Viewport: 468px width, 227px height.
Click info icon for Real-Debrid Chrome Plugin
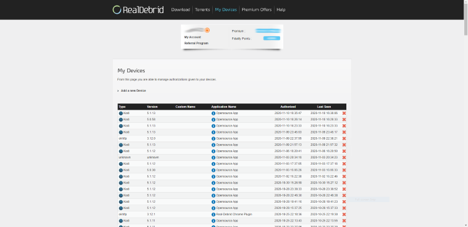point(213,215)
